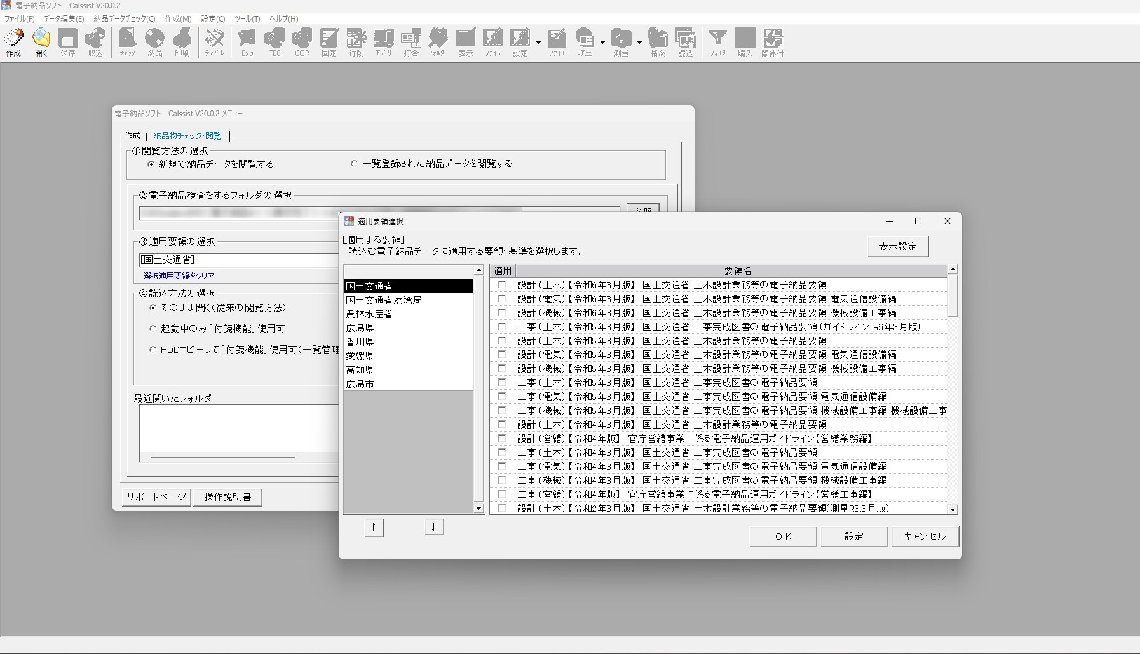
Task: Click the 格納 toolbar icon
Action: click(658, 42)
